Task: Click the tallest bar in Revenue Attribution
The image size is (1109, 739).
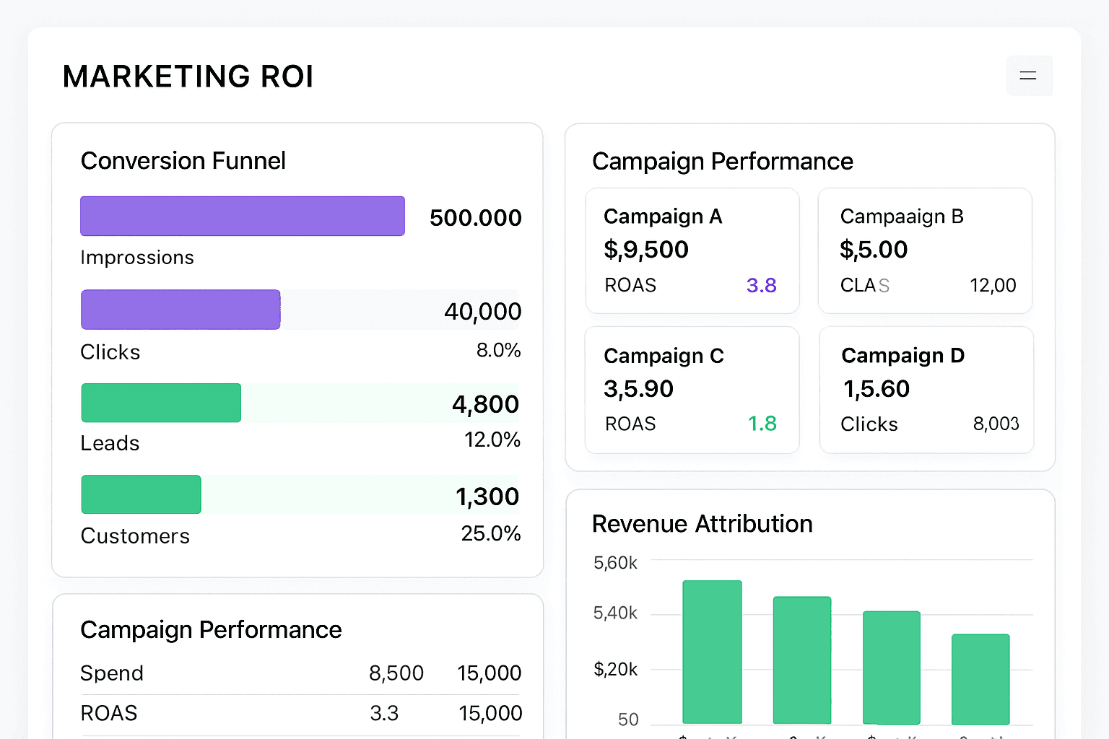Action: pos(712,651)
